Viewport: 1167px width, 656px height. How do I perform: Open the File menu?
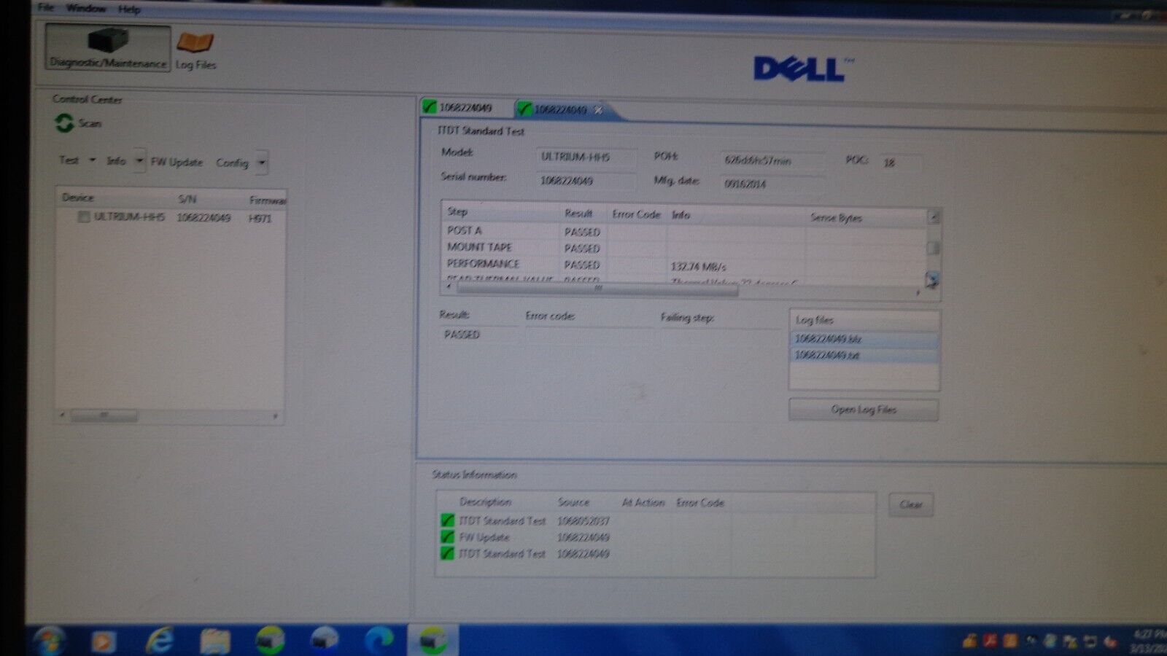click(x=46, y=7)
